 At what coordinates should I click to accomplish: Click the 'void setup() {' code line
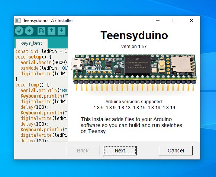pos(33,57)
